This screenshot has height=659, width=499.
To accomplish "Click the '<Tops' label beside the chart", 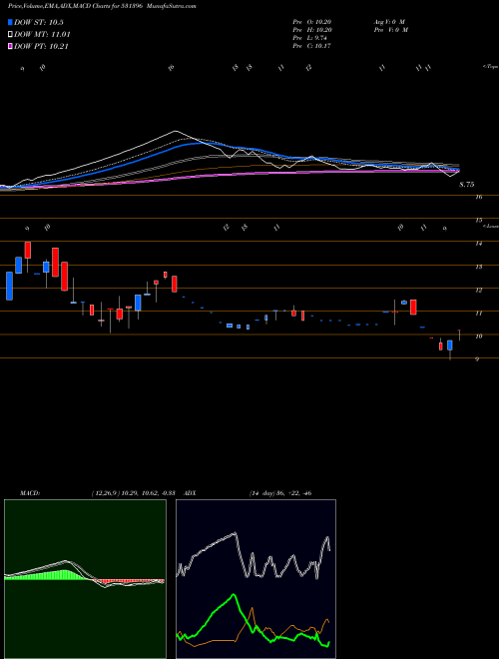I will tap(490, 67).
